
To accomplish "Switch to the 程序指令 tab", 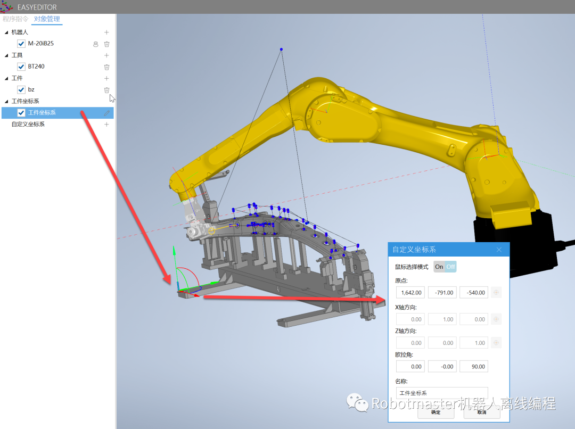I will click(x=15, y=19).
